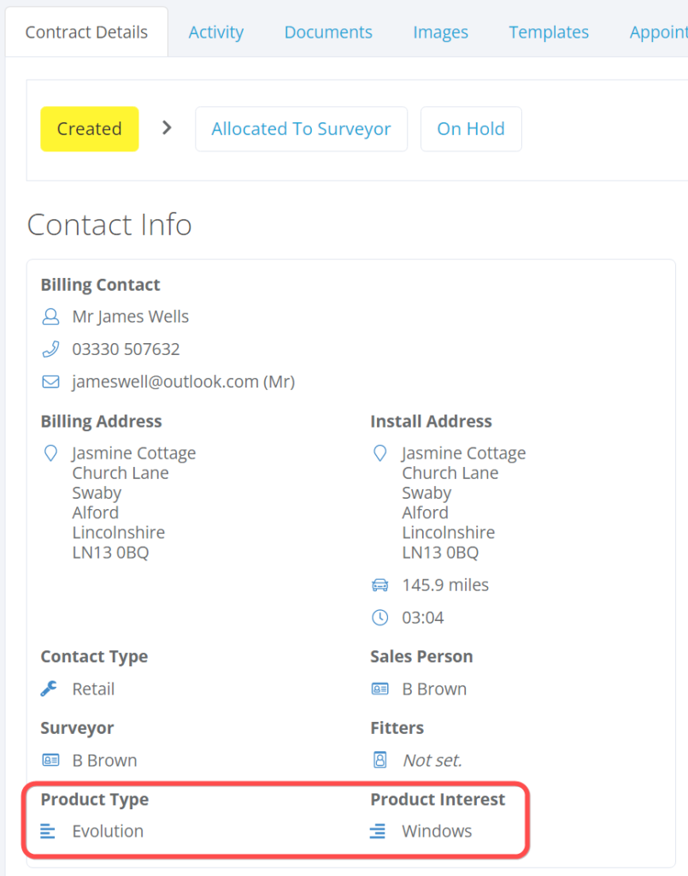
Task: Click the car icon beside 145.9 miles
Action: [380, 586]
